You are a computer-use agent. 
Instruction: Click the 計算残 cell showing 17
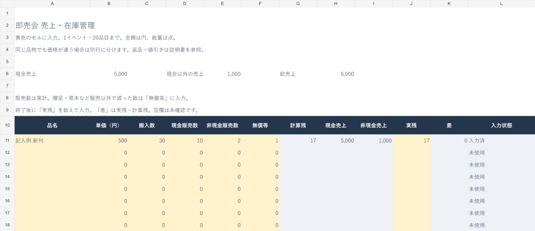coord(298,140)
